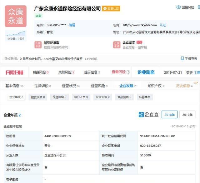Switch to the 企业发展 tab
200x183 pixels.
tap(127, 86)
